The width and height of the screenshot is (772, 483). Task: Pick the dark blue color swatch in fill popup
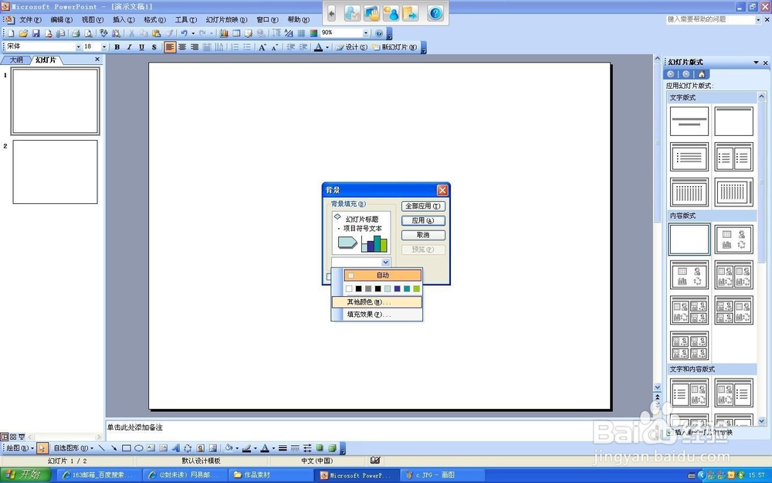tap(398, 289)
